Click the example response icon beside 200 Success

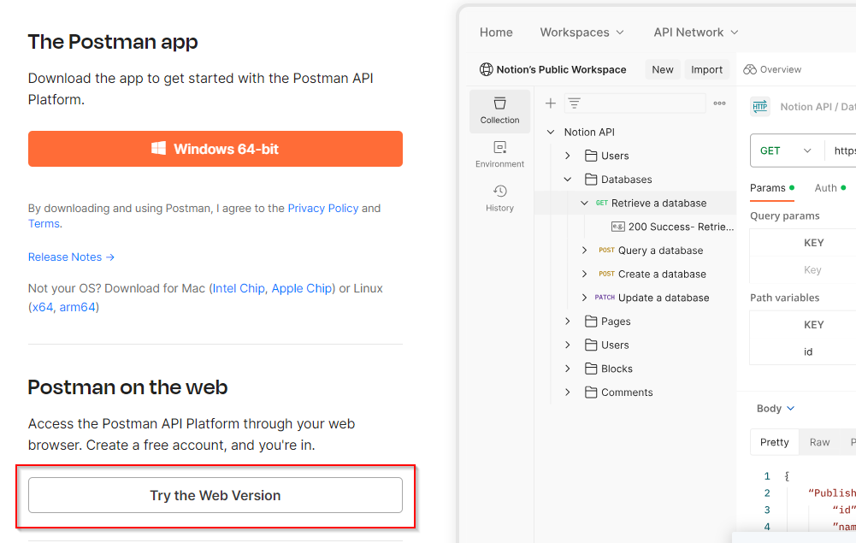click(617, 227)
